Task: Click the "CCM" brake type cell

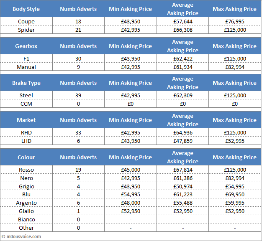Action: [26, 104]
